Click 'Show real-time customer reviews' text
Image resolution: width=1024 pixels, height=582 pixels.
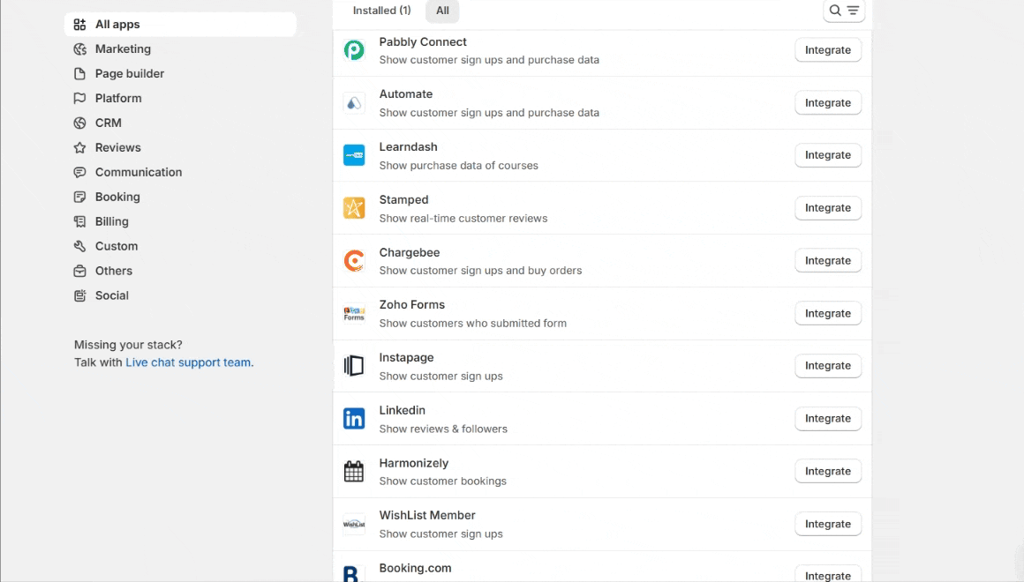[463, 219]
